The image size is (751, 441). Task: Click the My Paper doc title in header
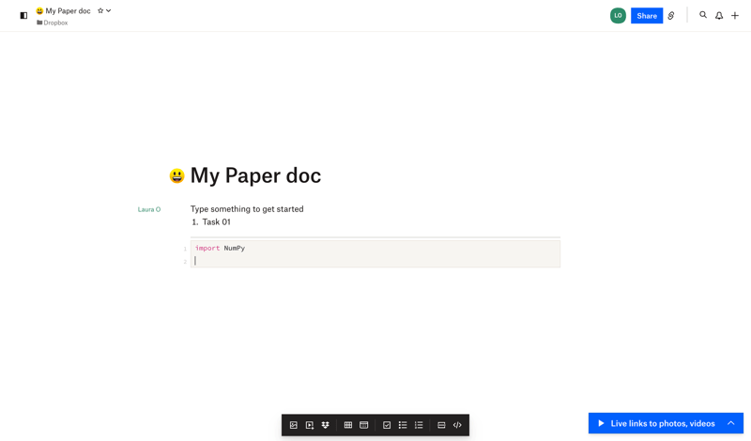point(68,10)
